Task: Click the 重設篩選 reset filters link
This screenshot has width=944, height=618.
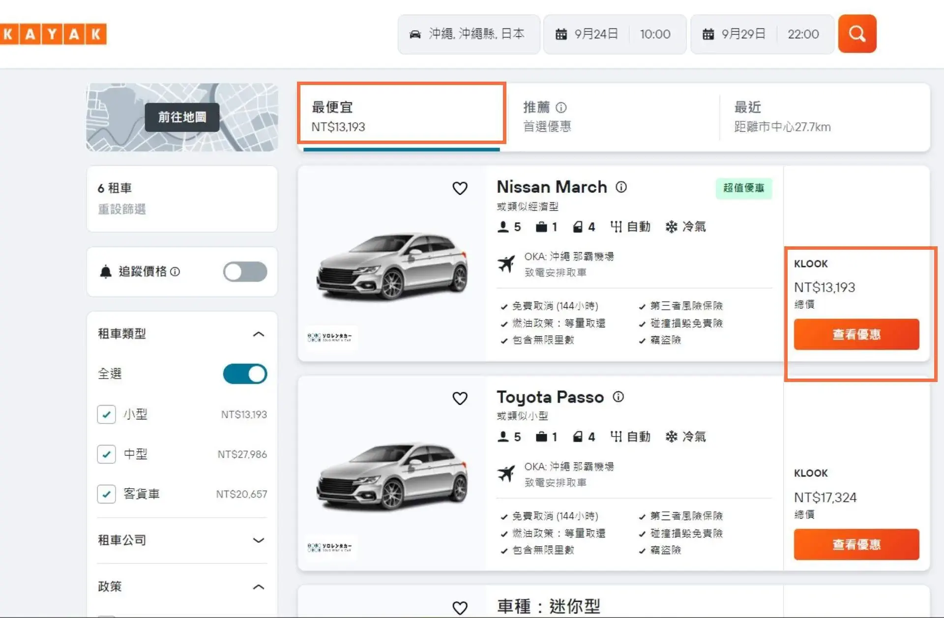Action: (122, 209)
